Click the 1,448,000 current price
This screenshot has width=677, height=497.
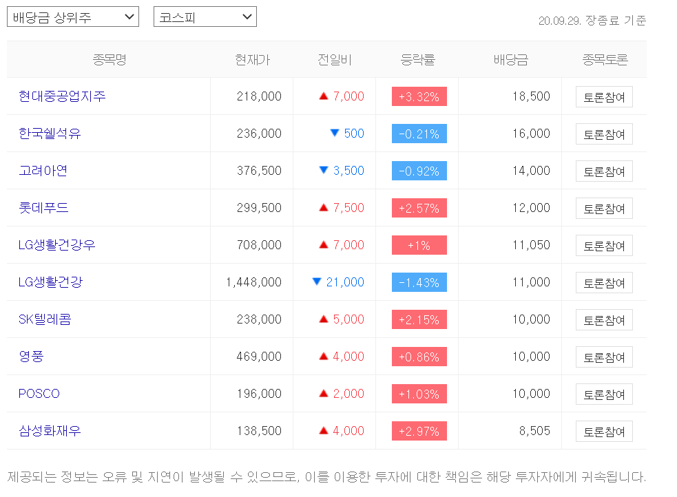[x=254, y=282]
